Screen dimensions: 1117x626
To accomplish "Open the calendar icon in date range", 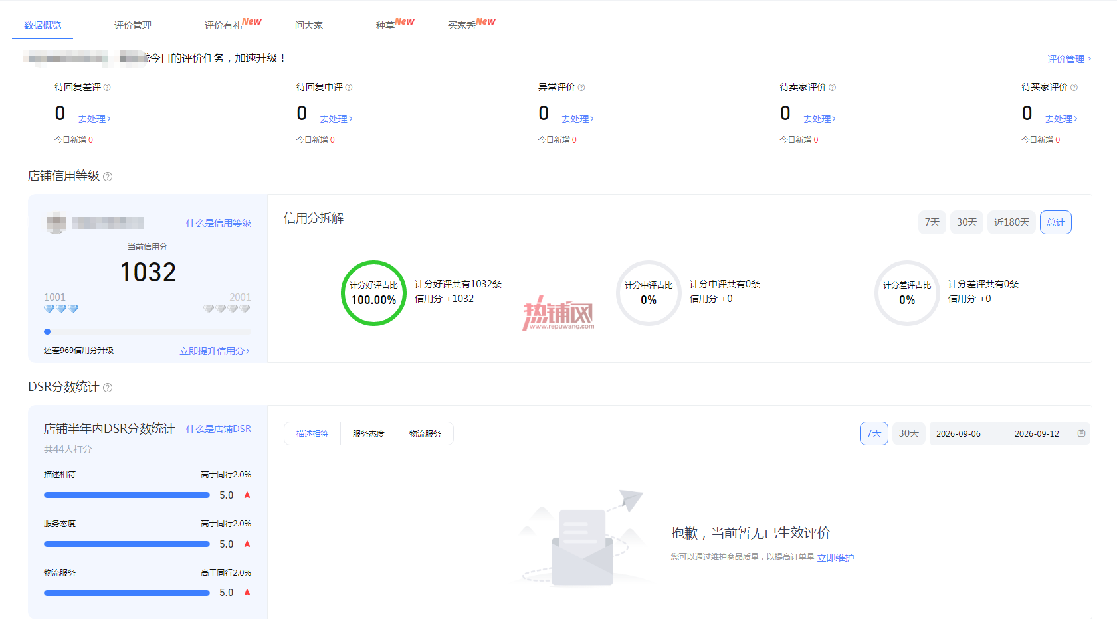I will pos(1081,433).
